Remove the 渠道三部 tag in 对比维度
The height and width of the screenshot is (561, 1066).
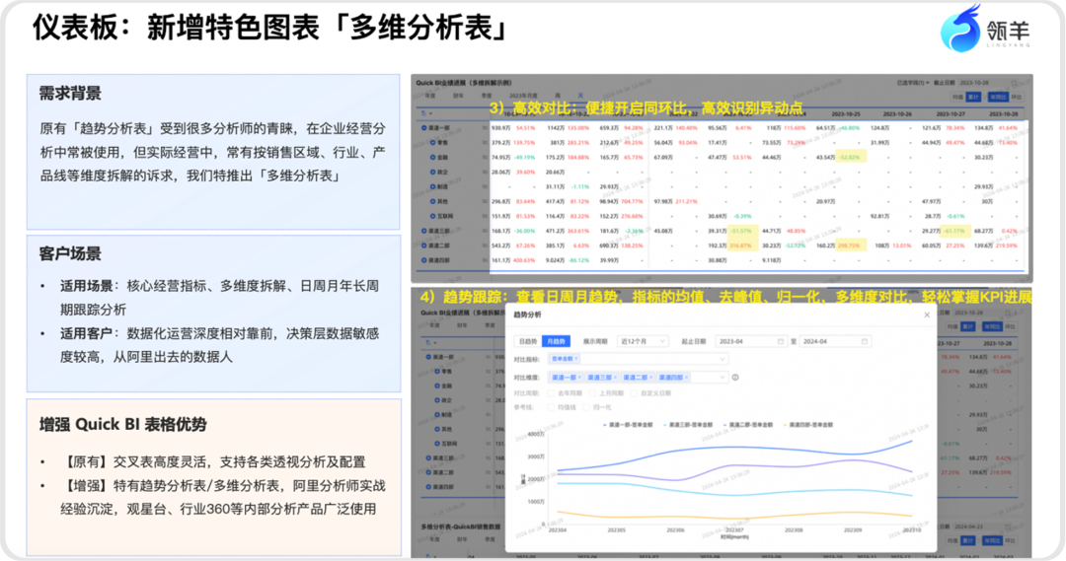click(615, 377)
